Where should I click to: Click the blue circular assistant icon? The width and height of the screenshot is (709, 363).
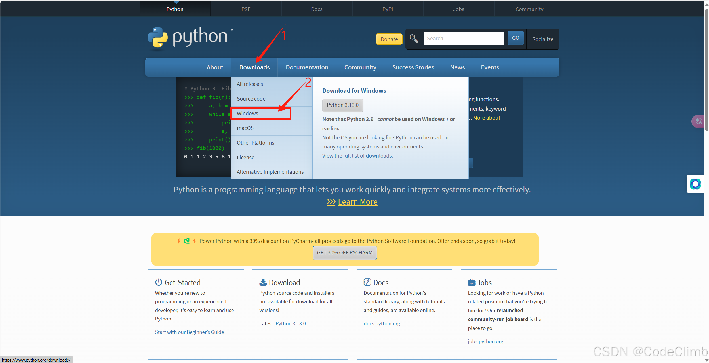click(x=695, y=184)
